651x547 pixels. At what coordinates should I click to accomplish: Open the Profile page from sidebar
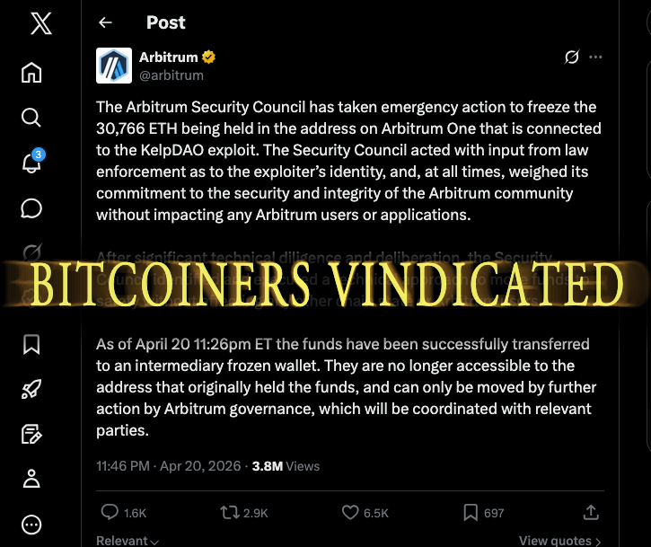(31, 479)
